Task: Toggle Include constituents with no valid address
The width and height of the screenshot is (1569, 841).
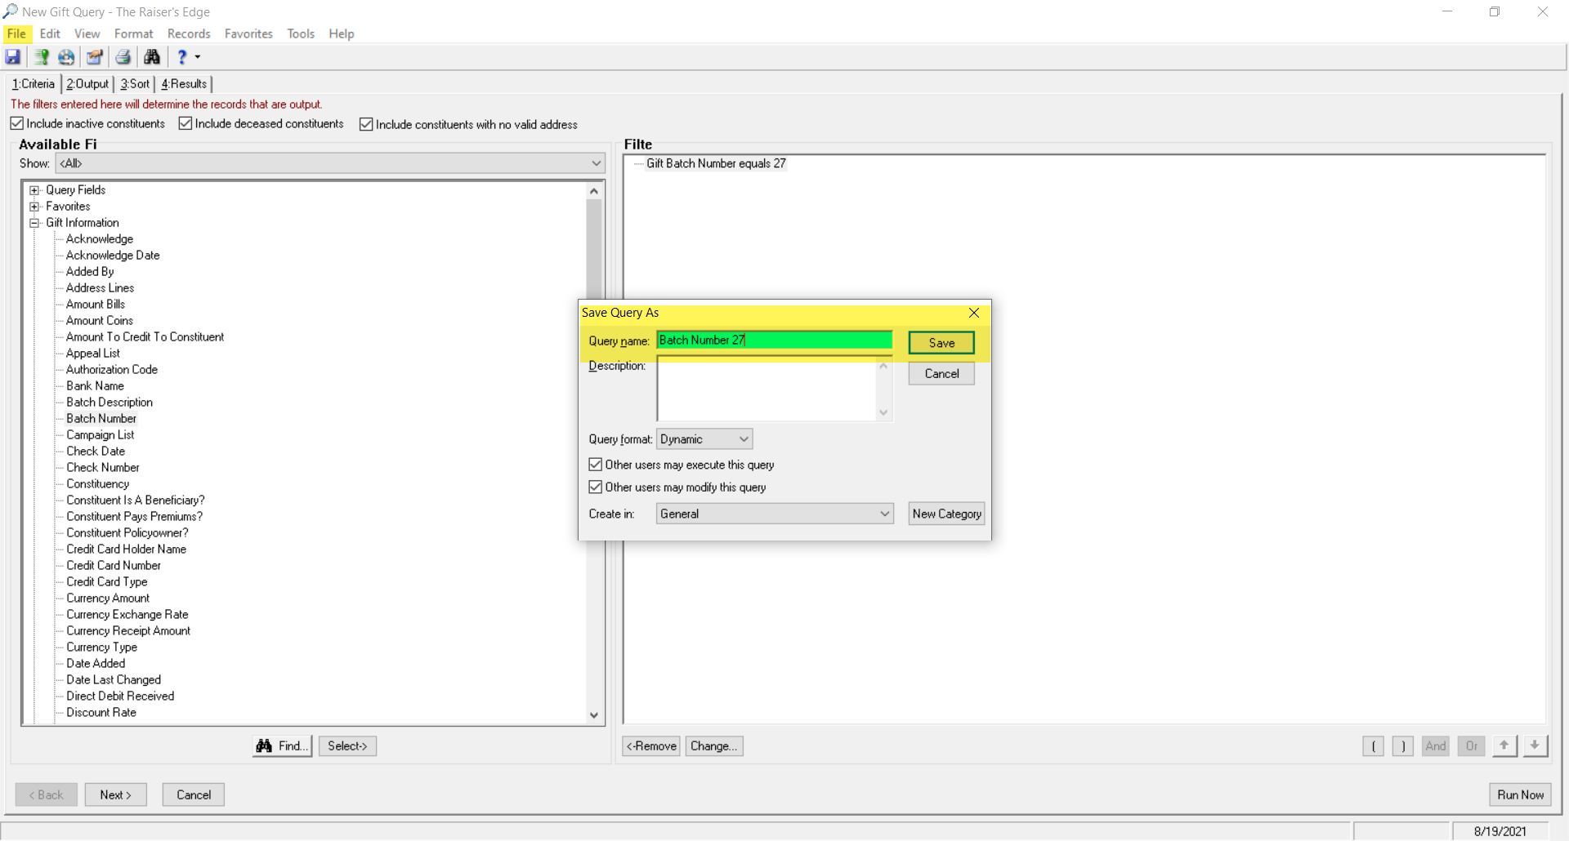Action: pos(366,124)
